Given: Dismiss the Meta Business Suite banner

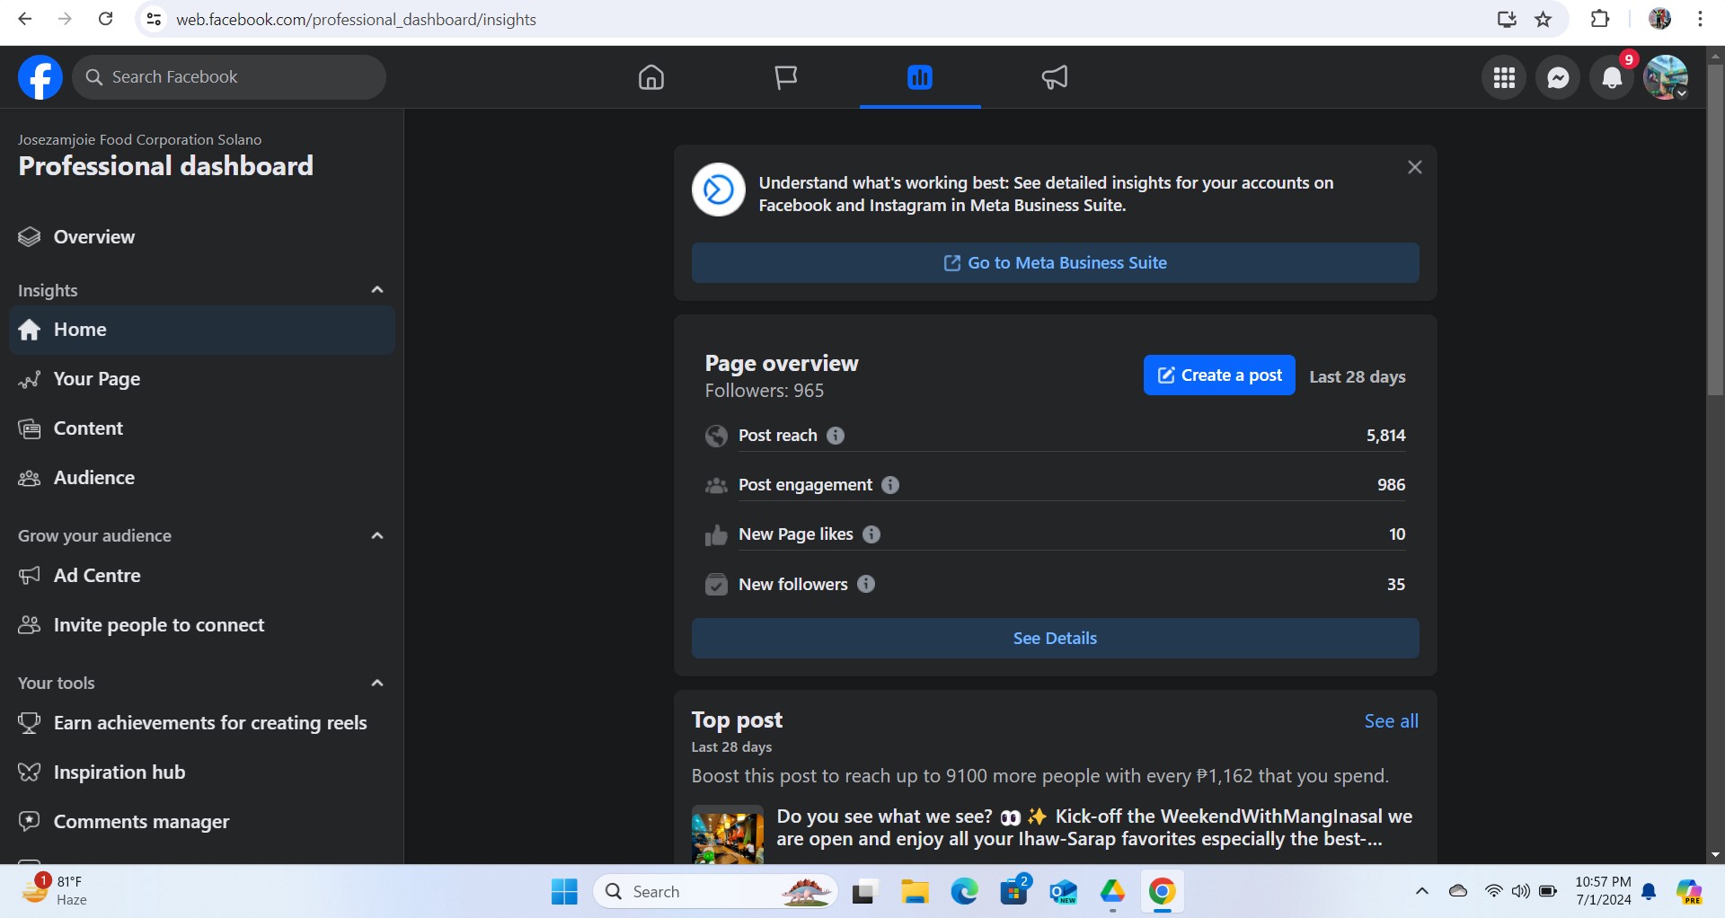Looking at the screenshot, I should tap(1415, 167).
